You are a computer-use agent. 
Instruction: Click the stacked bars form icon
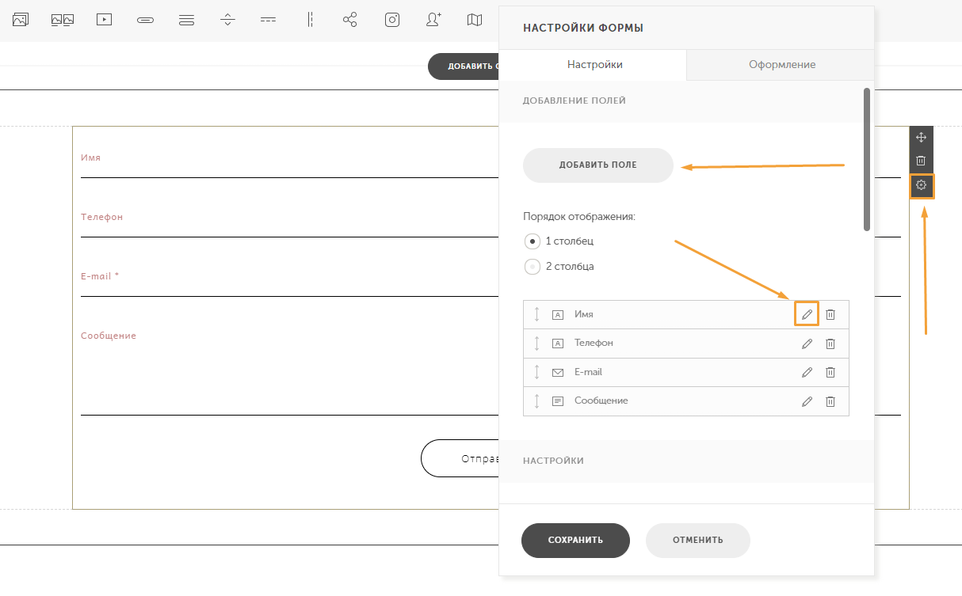click(187, 20)
